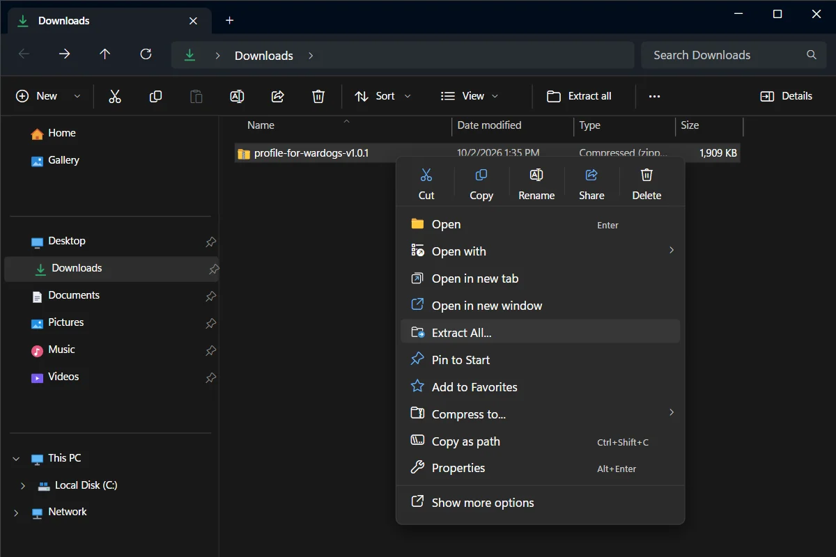836x557 pixels.
Task: Choose Pin to Start
Action: (540, 360)
